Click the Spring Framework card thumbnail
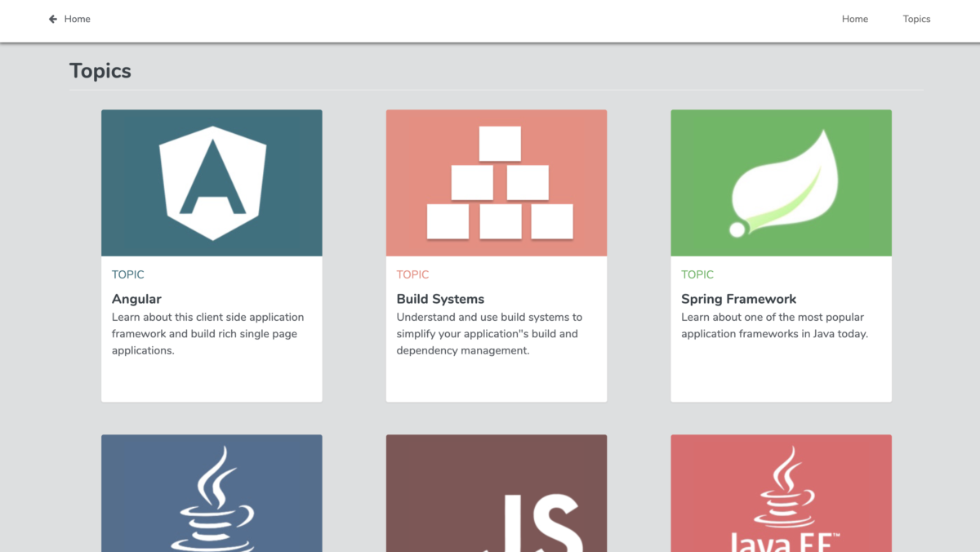The height and width of the screenshot is (552, 980). point(781,182)
